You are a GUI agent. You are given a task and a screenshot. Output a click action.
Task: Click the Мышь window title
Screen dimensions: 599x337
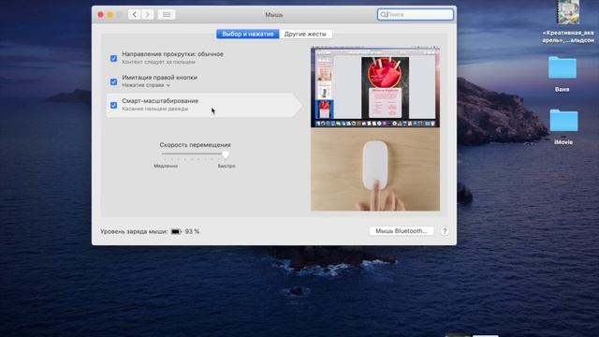pos(274,15)
